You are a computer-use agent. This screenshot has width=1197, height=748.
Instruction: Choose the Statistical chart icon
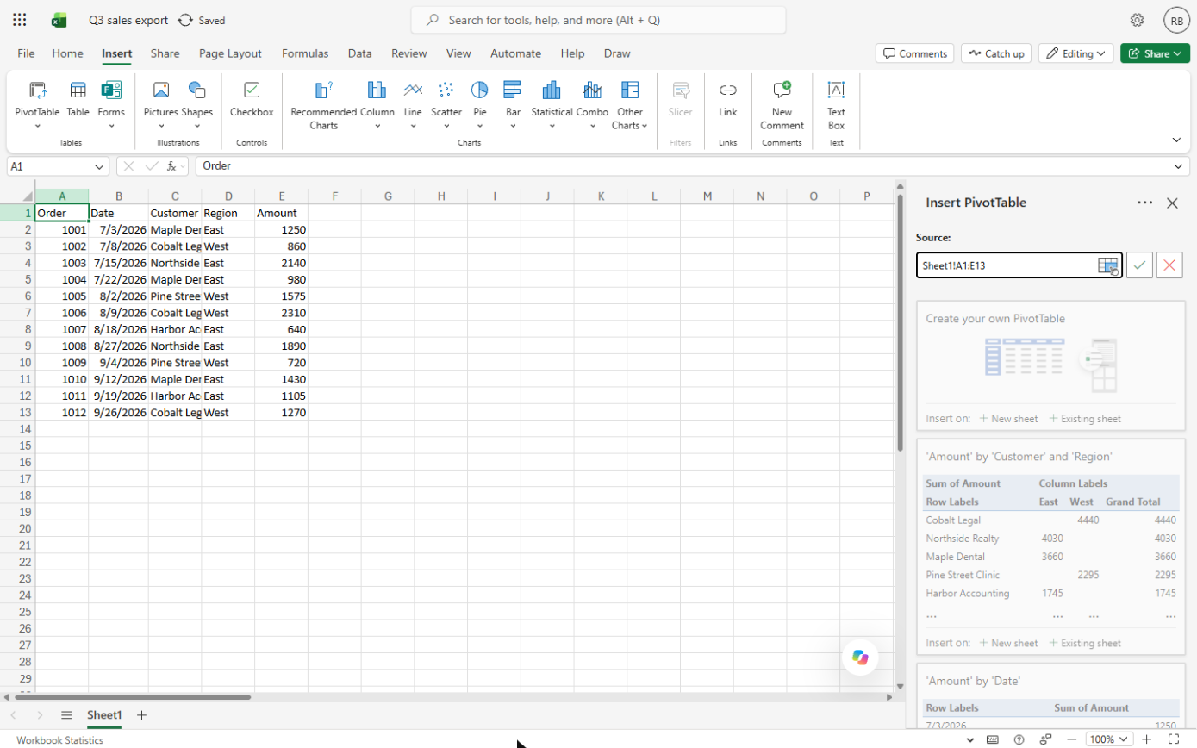pyautogui.click(x=552, y=90)
